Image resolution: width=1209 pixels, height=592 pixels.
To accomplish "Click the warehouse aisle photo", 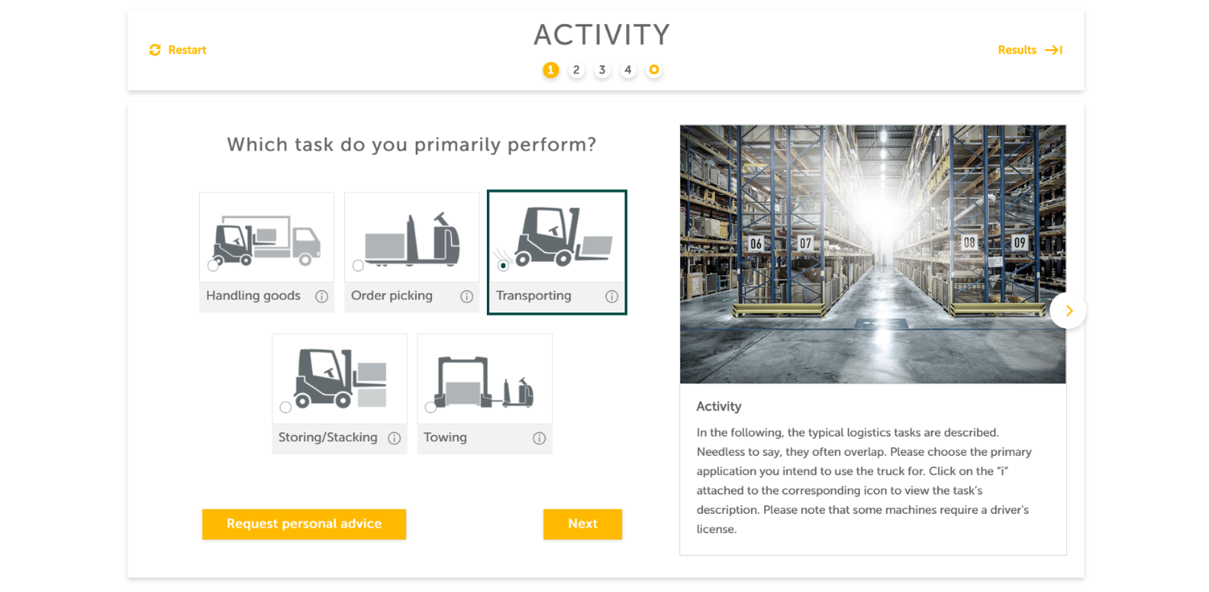I will point(873,254).
